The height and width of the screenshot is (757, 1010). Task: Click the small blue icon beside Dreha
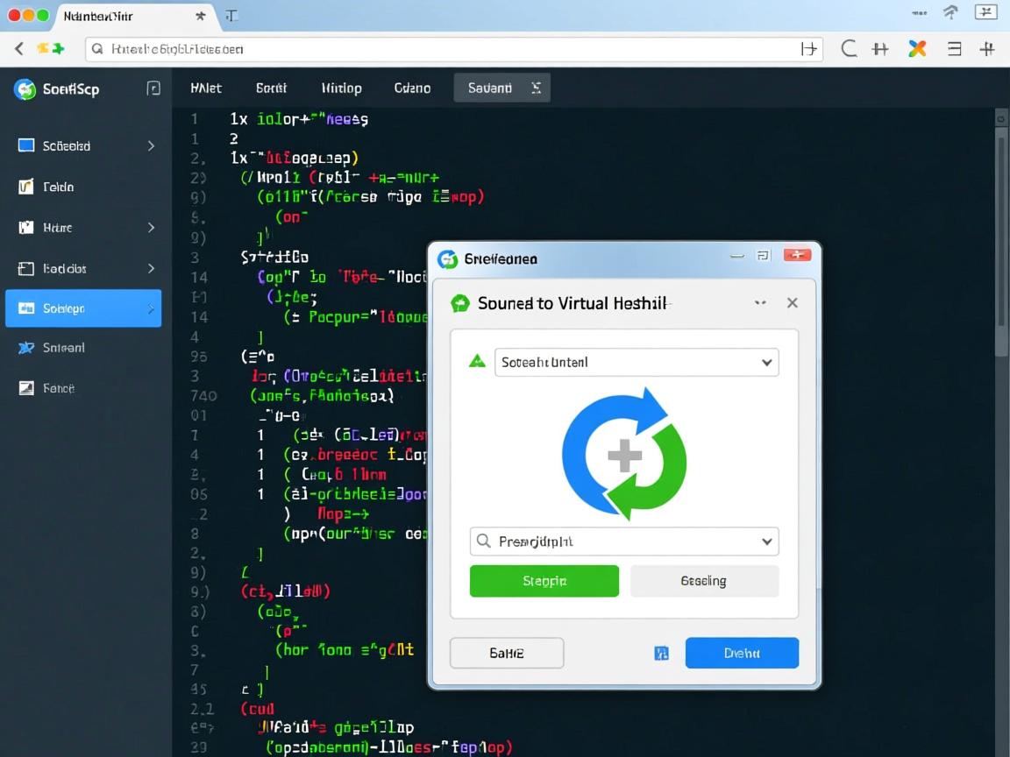pyautogui.click(x=662, y=653)
